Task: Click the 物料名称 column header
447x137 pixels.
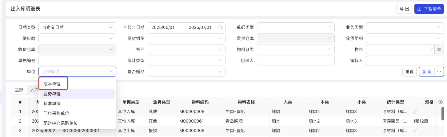Action: pos(246,102)
